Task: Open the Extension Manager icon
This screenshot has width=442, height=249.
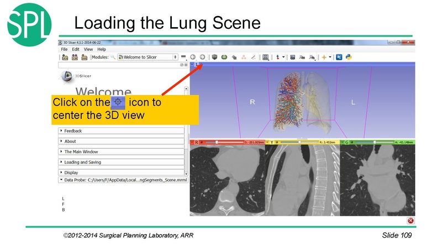Action: pos(339,57)
